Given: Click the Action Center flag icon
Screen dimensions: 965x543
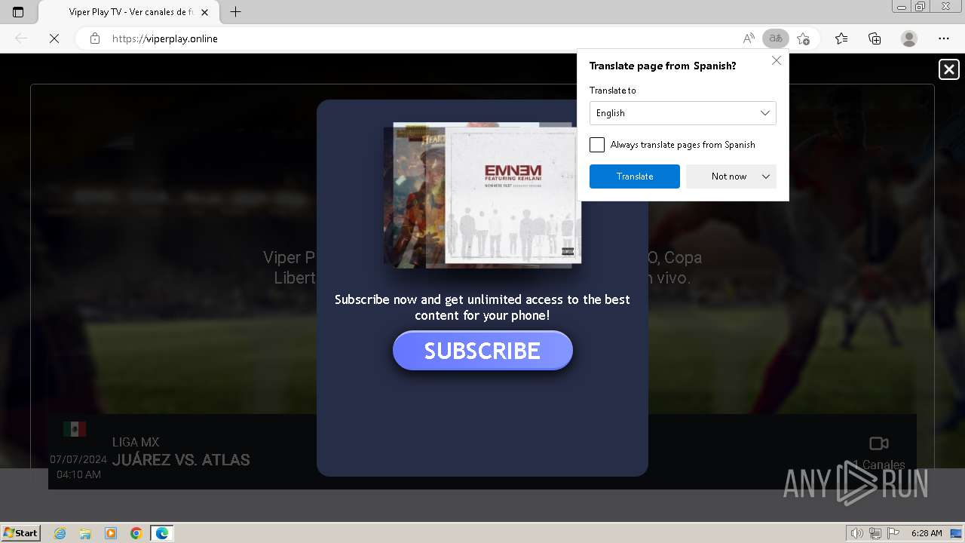Looking at the screenshot, I should (x=893, y=533).
